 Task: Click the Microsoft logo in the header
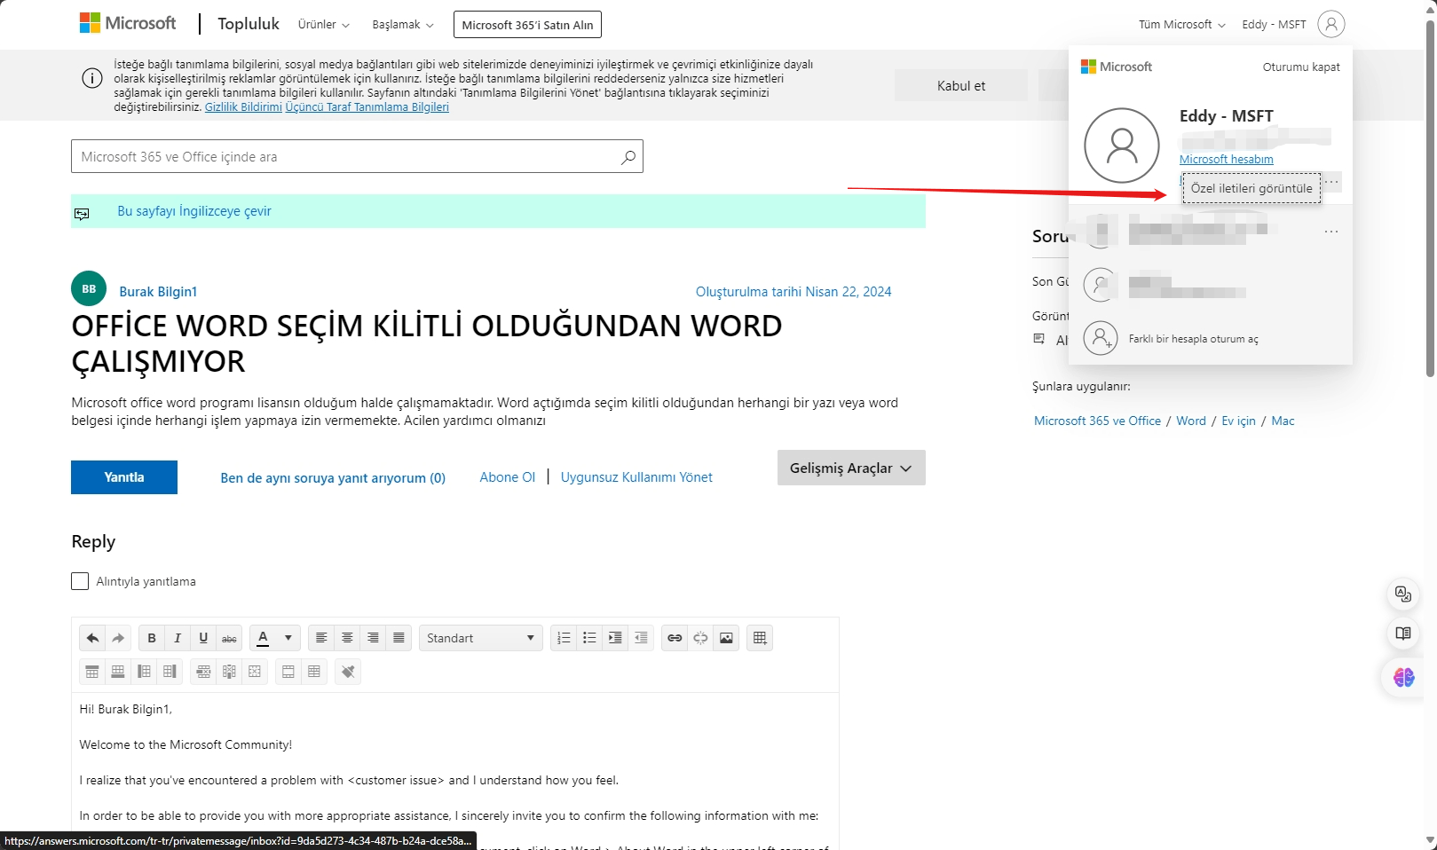(x=128, y=23)
